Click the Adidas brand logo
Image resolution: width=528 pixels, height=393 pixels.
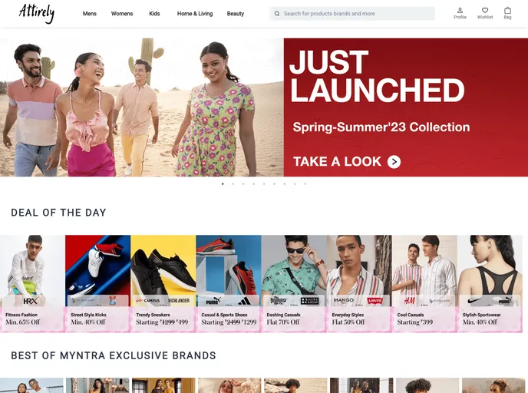coord(244,301)
